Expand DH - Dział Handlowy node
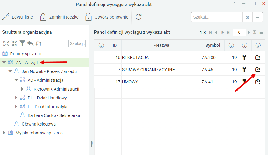Viewport: 268px width, 155px height. tap(16, 98)
